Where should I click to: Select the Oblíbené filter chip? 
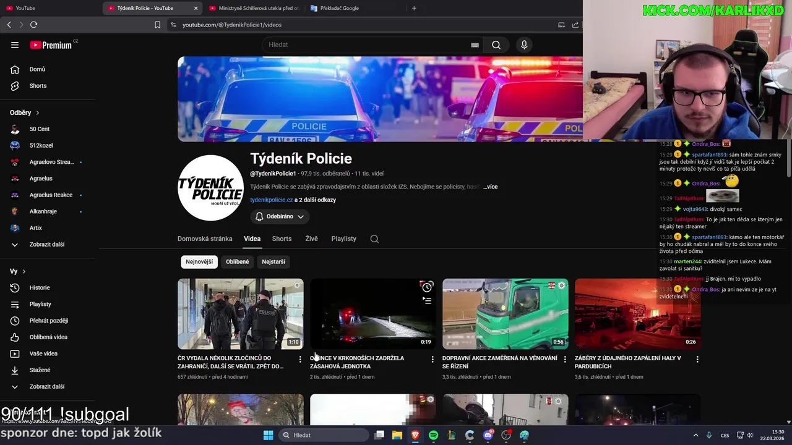pyautogui.click(x=237, y=262)
